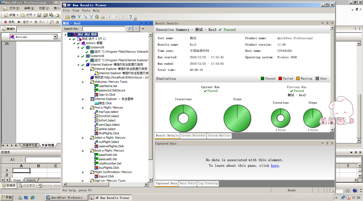Select the userName.Set step

(108, 86)
